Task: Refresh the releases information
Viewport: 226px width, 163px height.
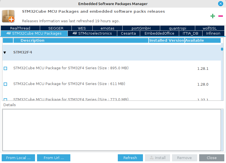Action: 130,158
